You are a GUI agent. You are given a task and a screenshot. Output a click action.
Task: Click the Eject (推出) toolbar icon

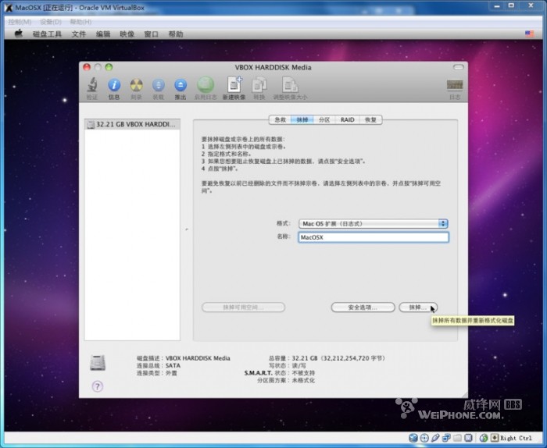point(181,85)
